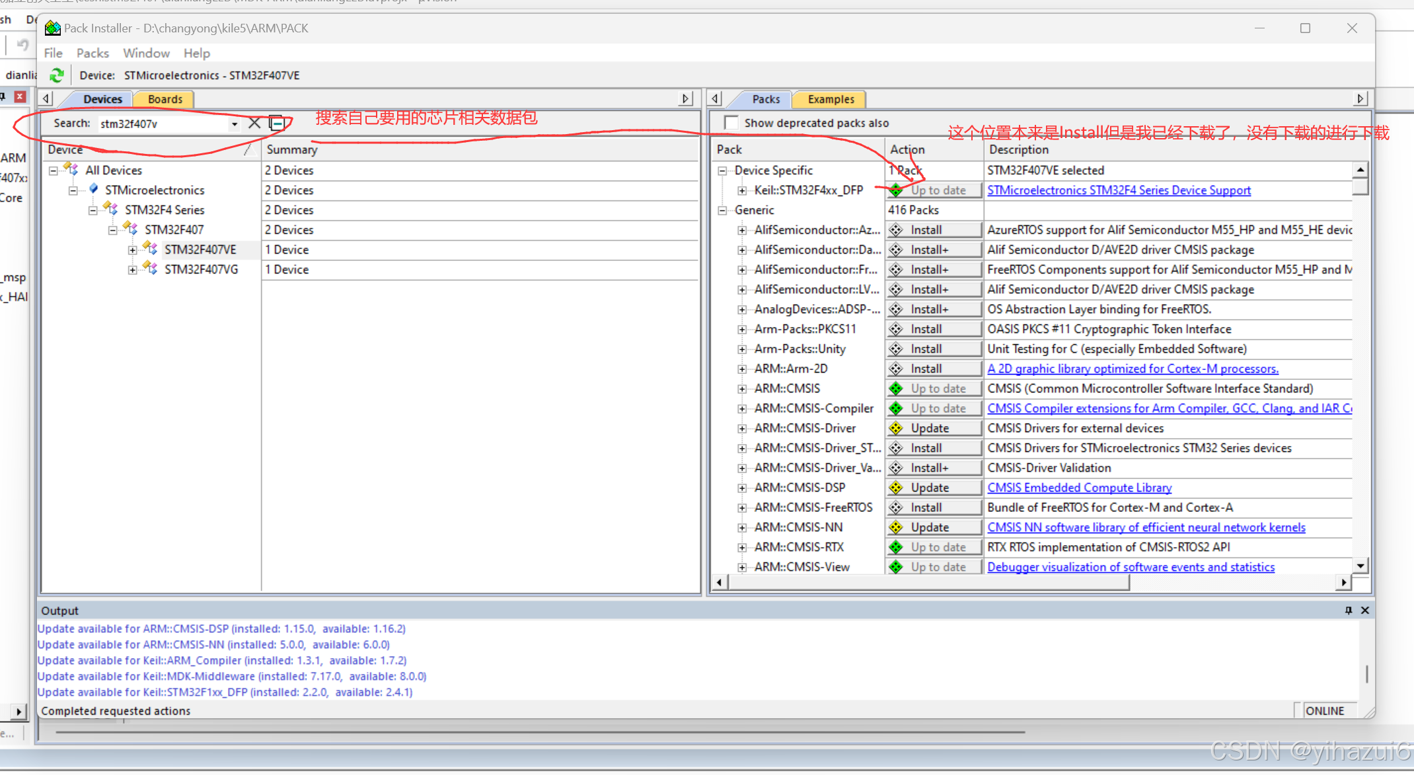Pin the Output panel

pos(1348,610)
